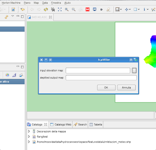Click the grayed zoom to selection icon
This screenshot has width=156, height=150.
[x=81, y=9]
